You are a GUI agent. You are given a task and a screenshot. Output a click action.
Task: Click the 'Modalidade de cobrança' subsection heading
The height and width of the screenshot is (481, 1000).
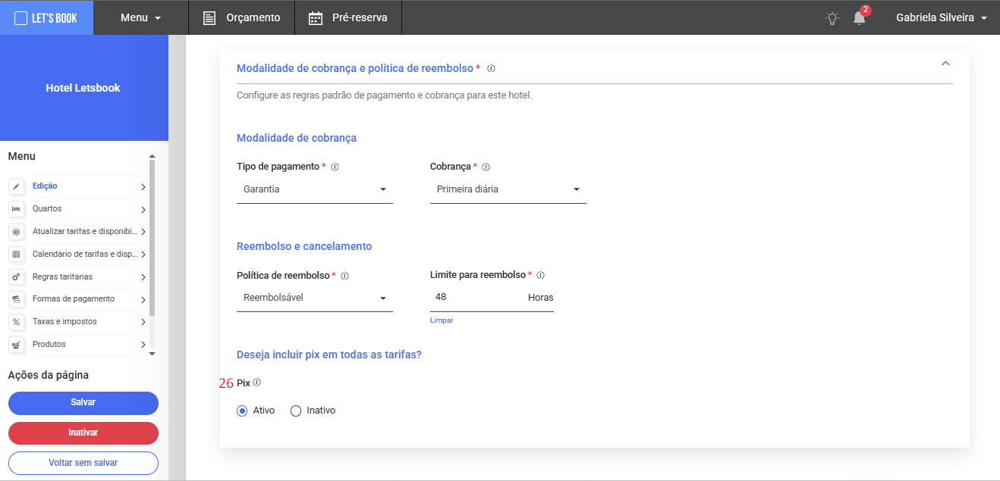[297, 138]
